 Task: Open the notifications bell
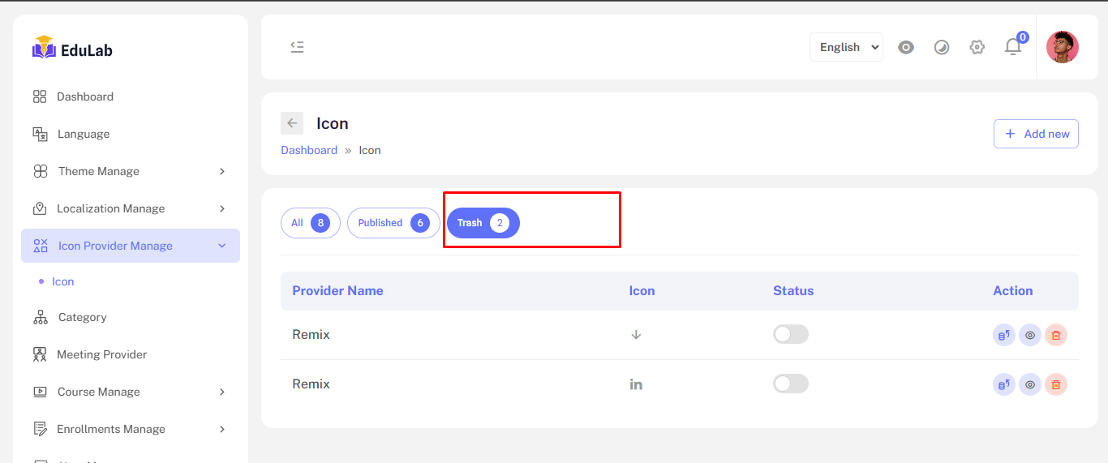point(1012,47)
